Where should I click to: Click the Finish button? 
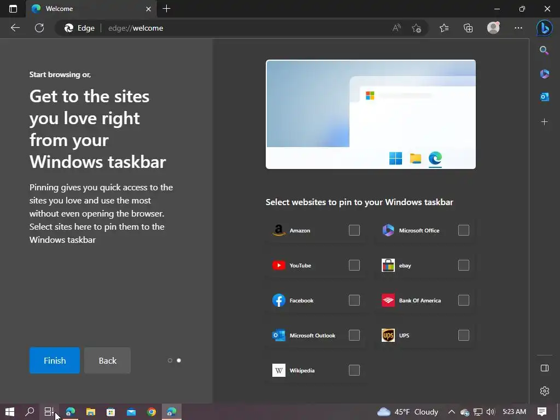pyautogui.click(x=55, y=360)
